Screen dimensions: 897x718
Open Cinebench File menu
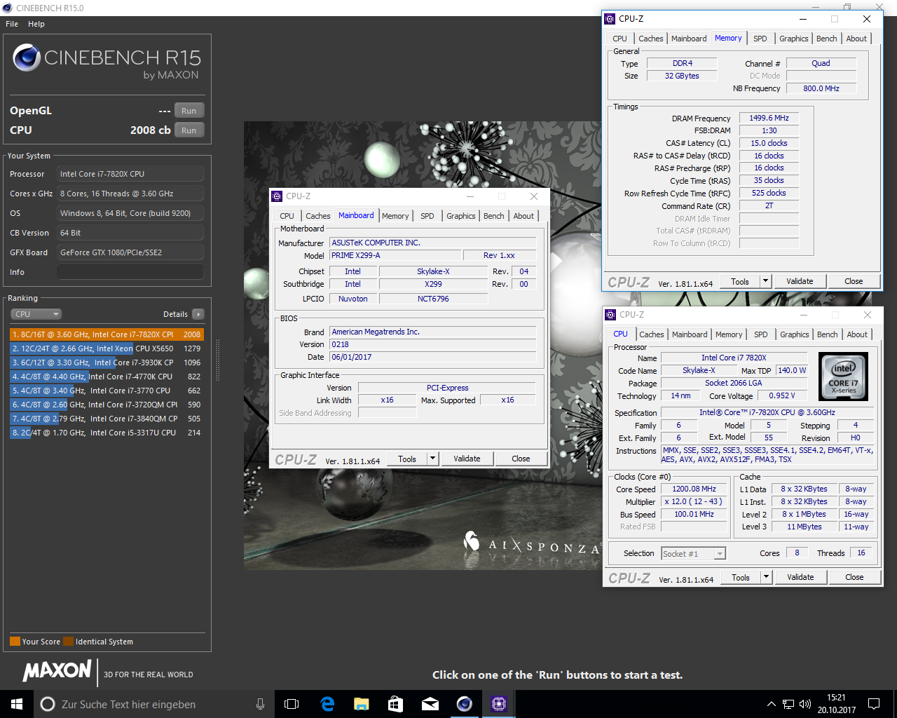(x=12, y=24)
